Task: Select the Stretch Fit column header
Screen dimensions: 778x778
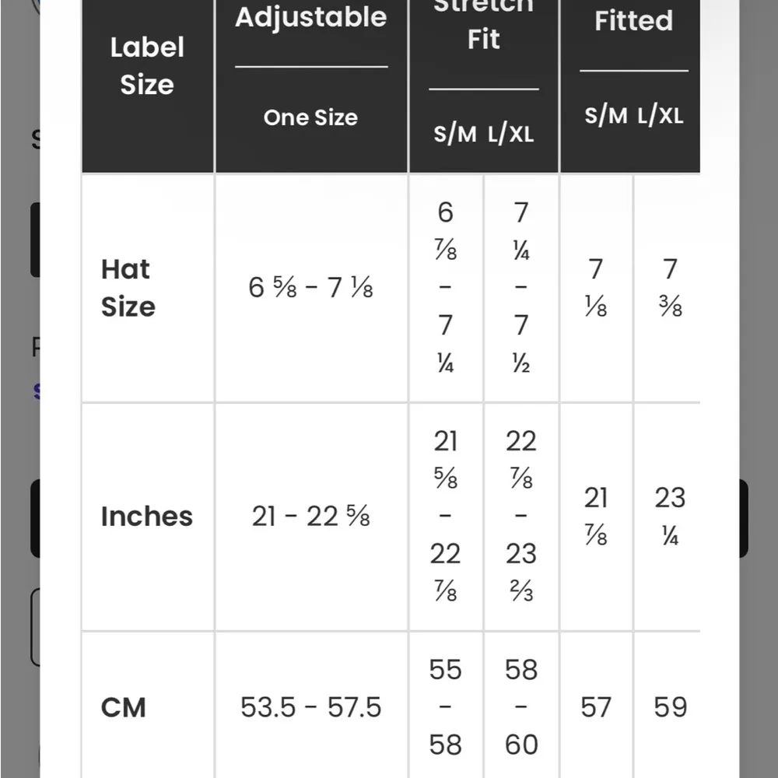Action: [483, 30]
